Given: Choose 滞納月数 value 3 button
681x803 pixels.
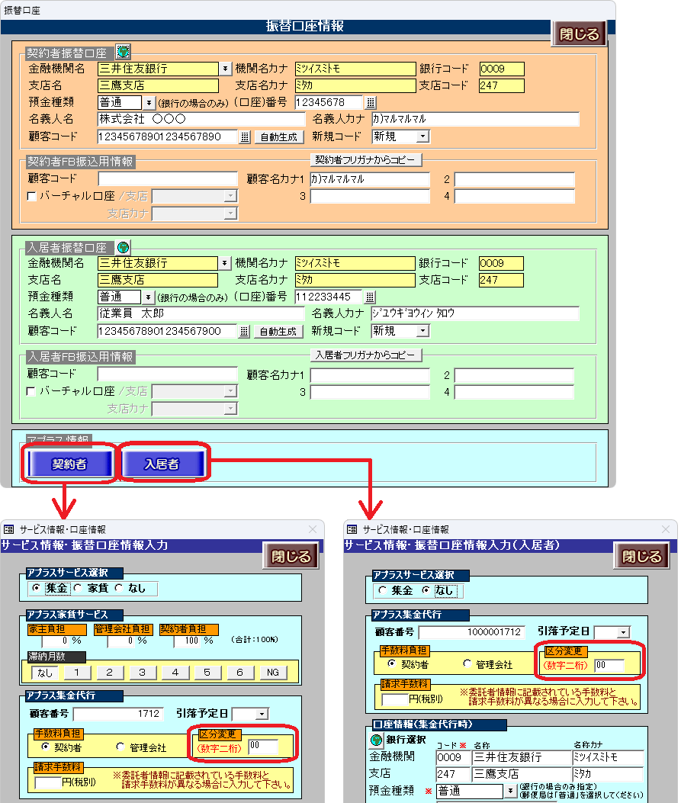Looking at the screenshot, I should pos(142,673).
